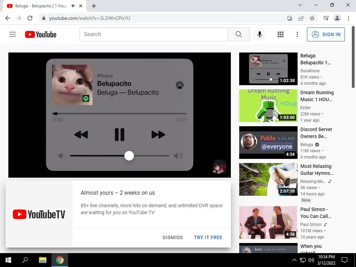Open a new tab
This screenshot has width=356, height=267.
94,6
